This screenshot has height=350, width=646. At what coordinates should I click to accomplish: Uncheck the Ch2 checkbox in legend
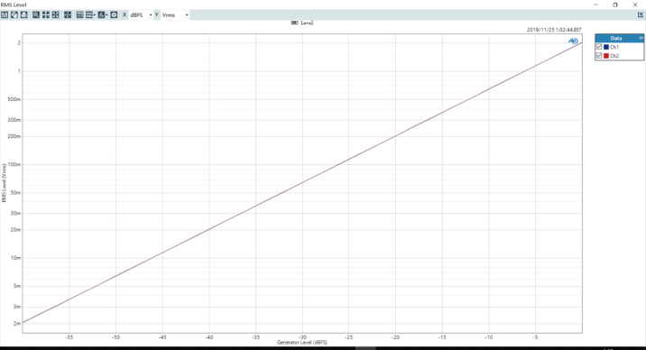pos(599,56)
